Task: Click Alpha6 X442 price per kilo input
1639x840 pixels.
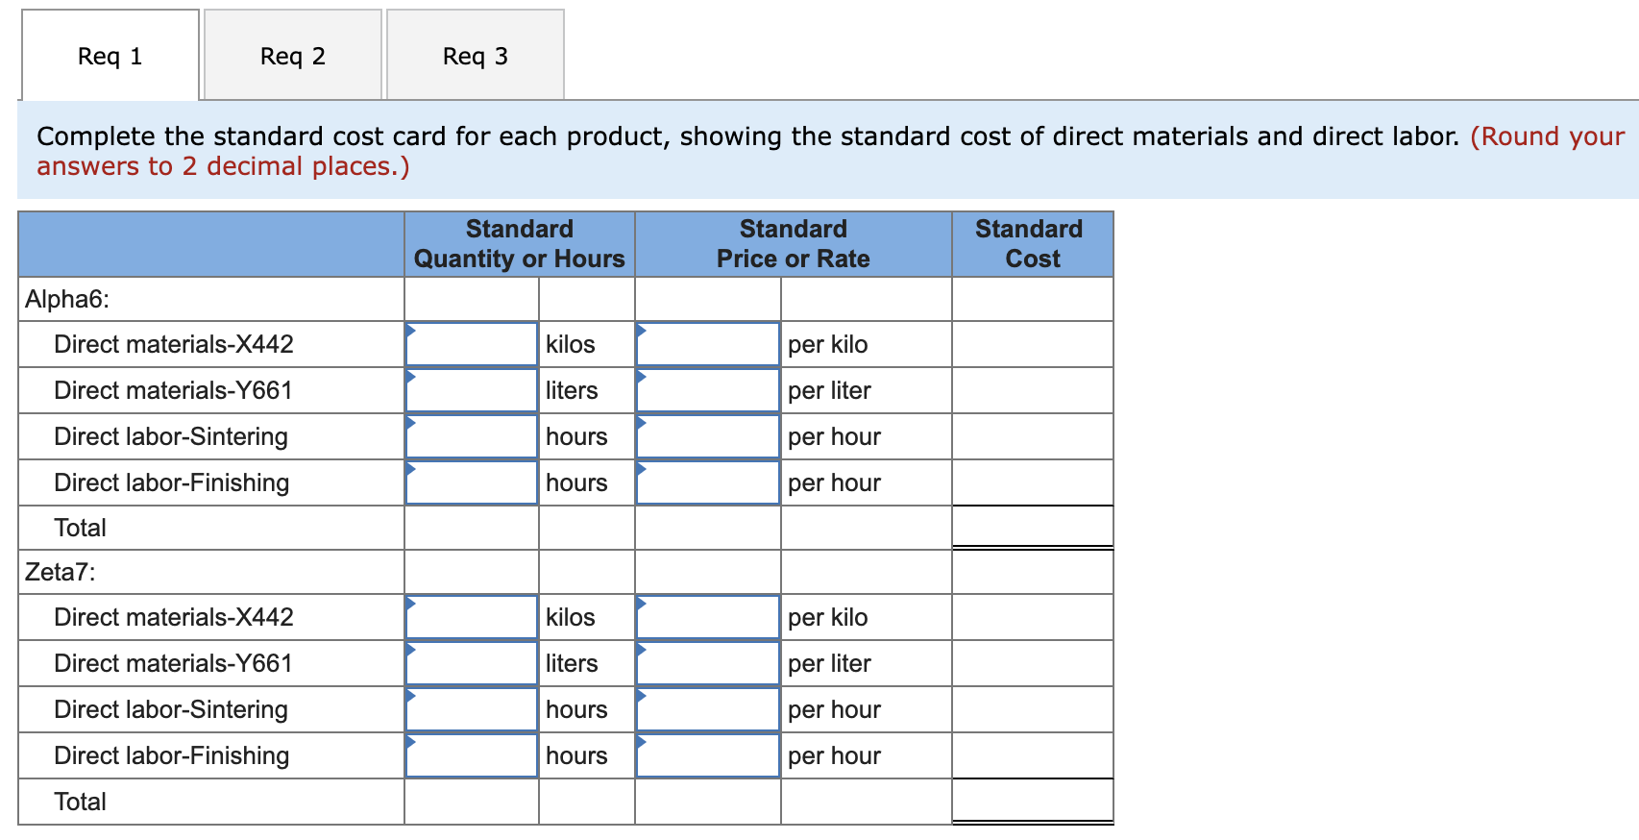Action: tap(707, 344)
